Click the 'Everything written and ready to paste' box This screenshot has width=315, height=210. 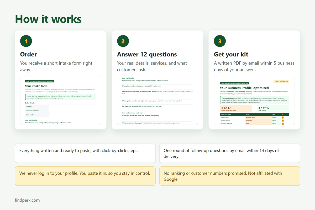(85, 153)
